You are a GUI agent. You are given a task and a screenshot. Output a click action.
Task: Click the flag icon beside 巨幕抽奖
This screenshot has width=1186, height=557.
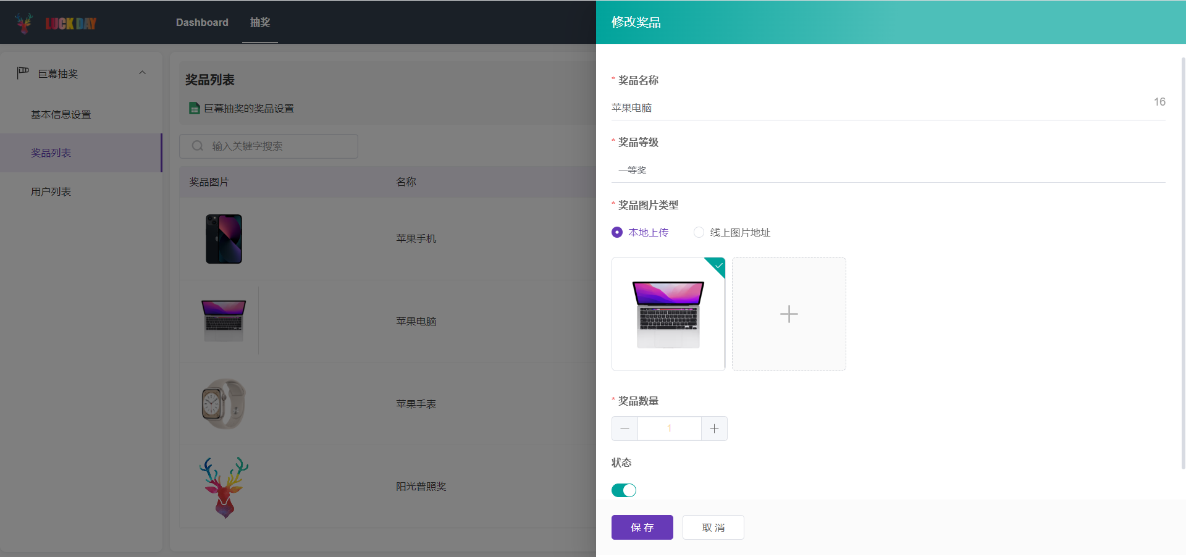tap(23, 73)
